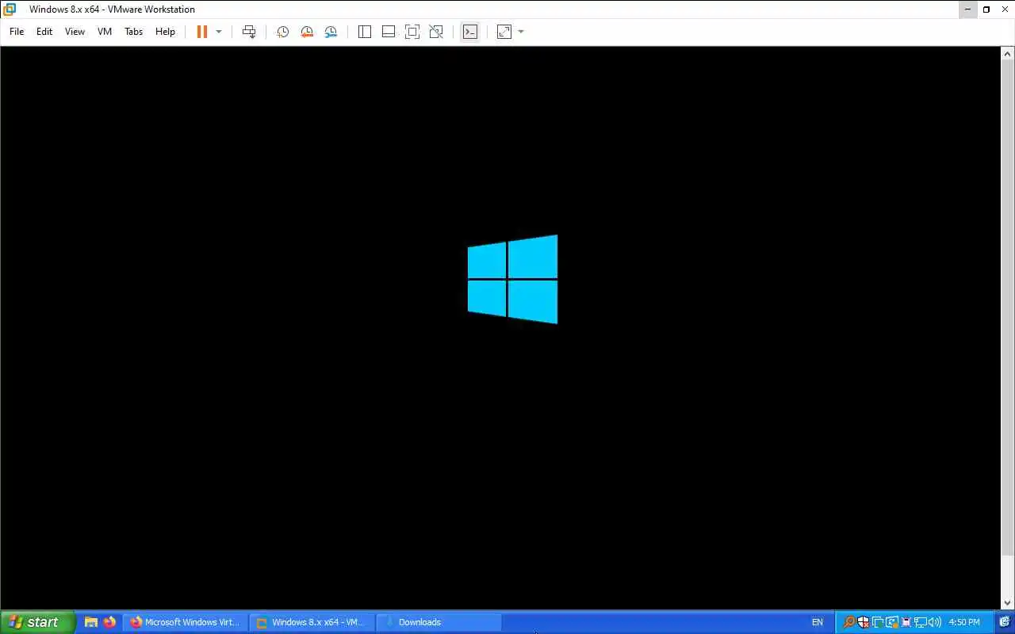Screen dimensions: 1015x634
Task: Select Windows 8.x x64 - VM... taskbar button
Action: [x=312, y=622]
